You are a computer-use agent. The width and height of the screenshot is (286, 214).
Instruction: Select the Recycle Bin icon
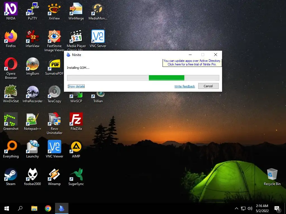[272, 176]
